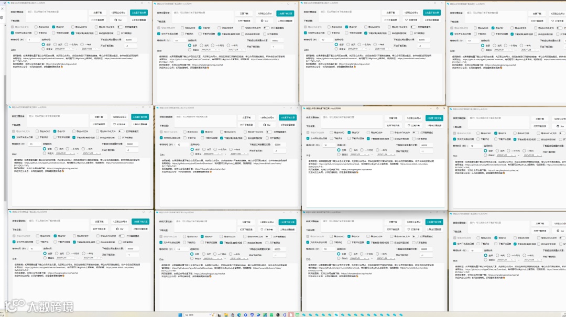Viewport: 566px width, 317px height.
Task: Click the app logo in top-left window title bar
Action: [9, 3]
